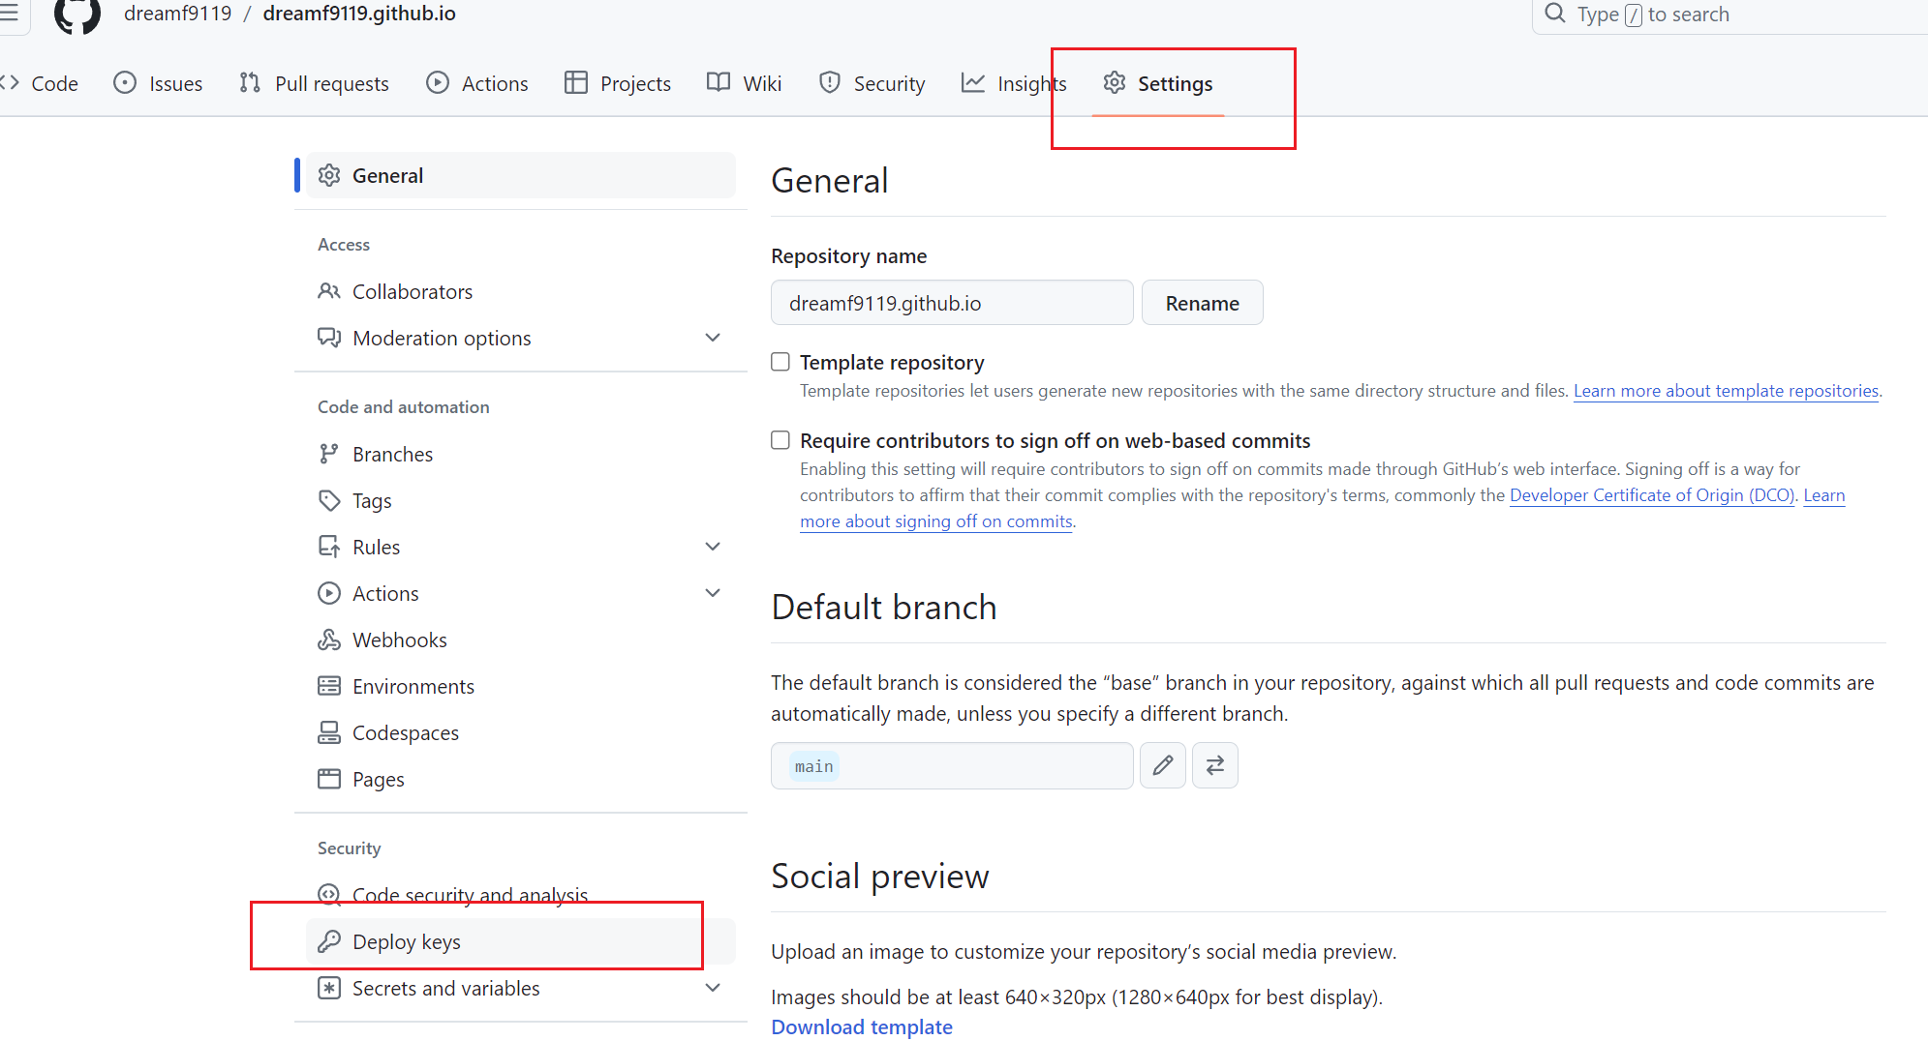The height and width of the screenshot is (1041, 1928).
Task: Click the Pages browser icon
Action: [x=329, y=779]
